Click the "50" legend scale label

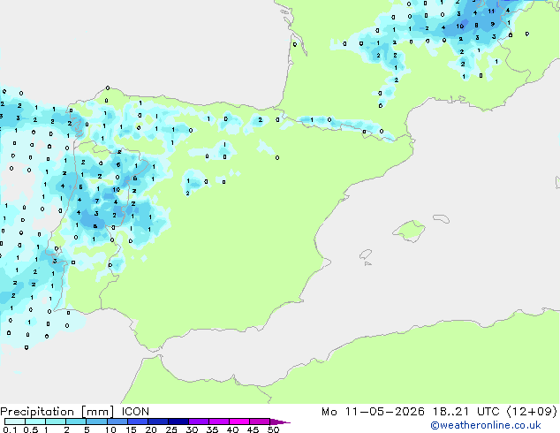(x=273, y=429)
